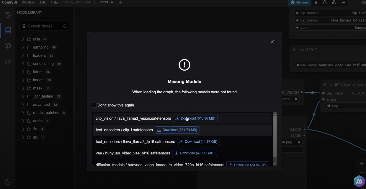Expand the image folder chevron
The width and height of the screenshot is (366, 189).
coord(23,80)
